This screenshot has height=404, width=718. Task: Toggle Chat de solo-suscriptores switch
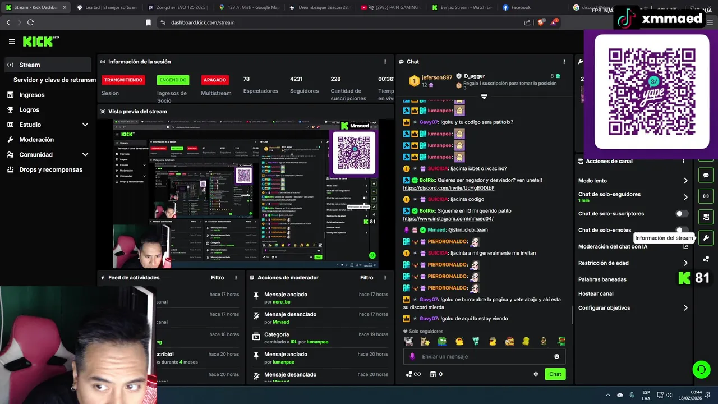click(682, 214)
